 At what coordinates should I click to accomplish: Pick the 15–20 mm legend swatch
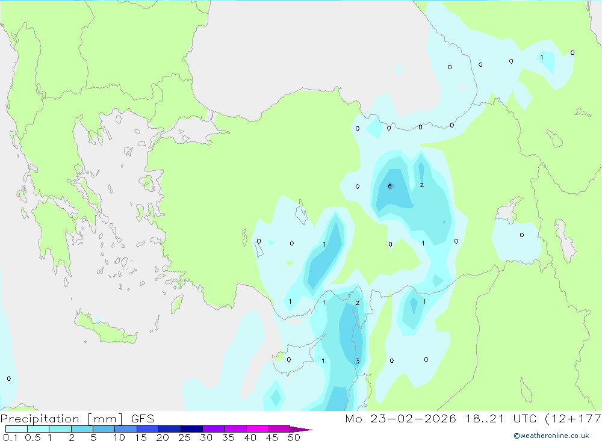point(147,429)
